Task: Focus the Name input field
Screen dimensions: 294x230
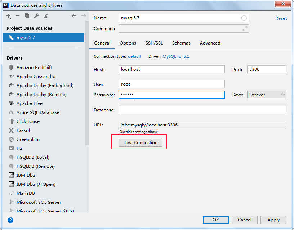Action: click(184, 18)
